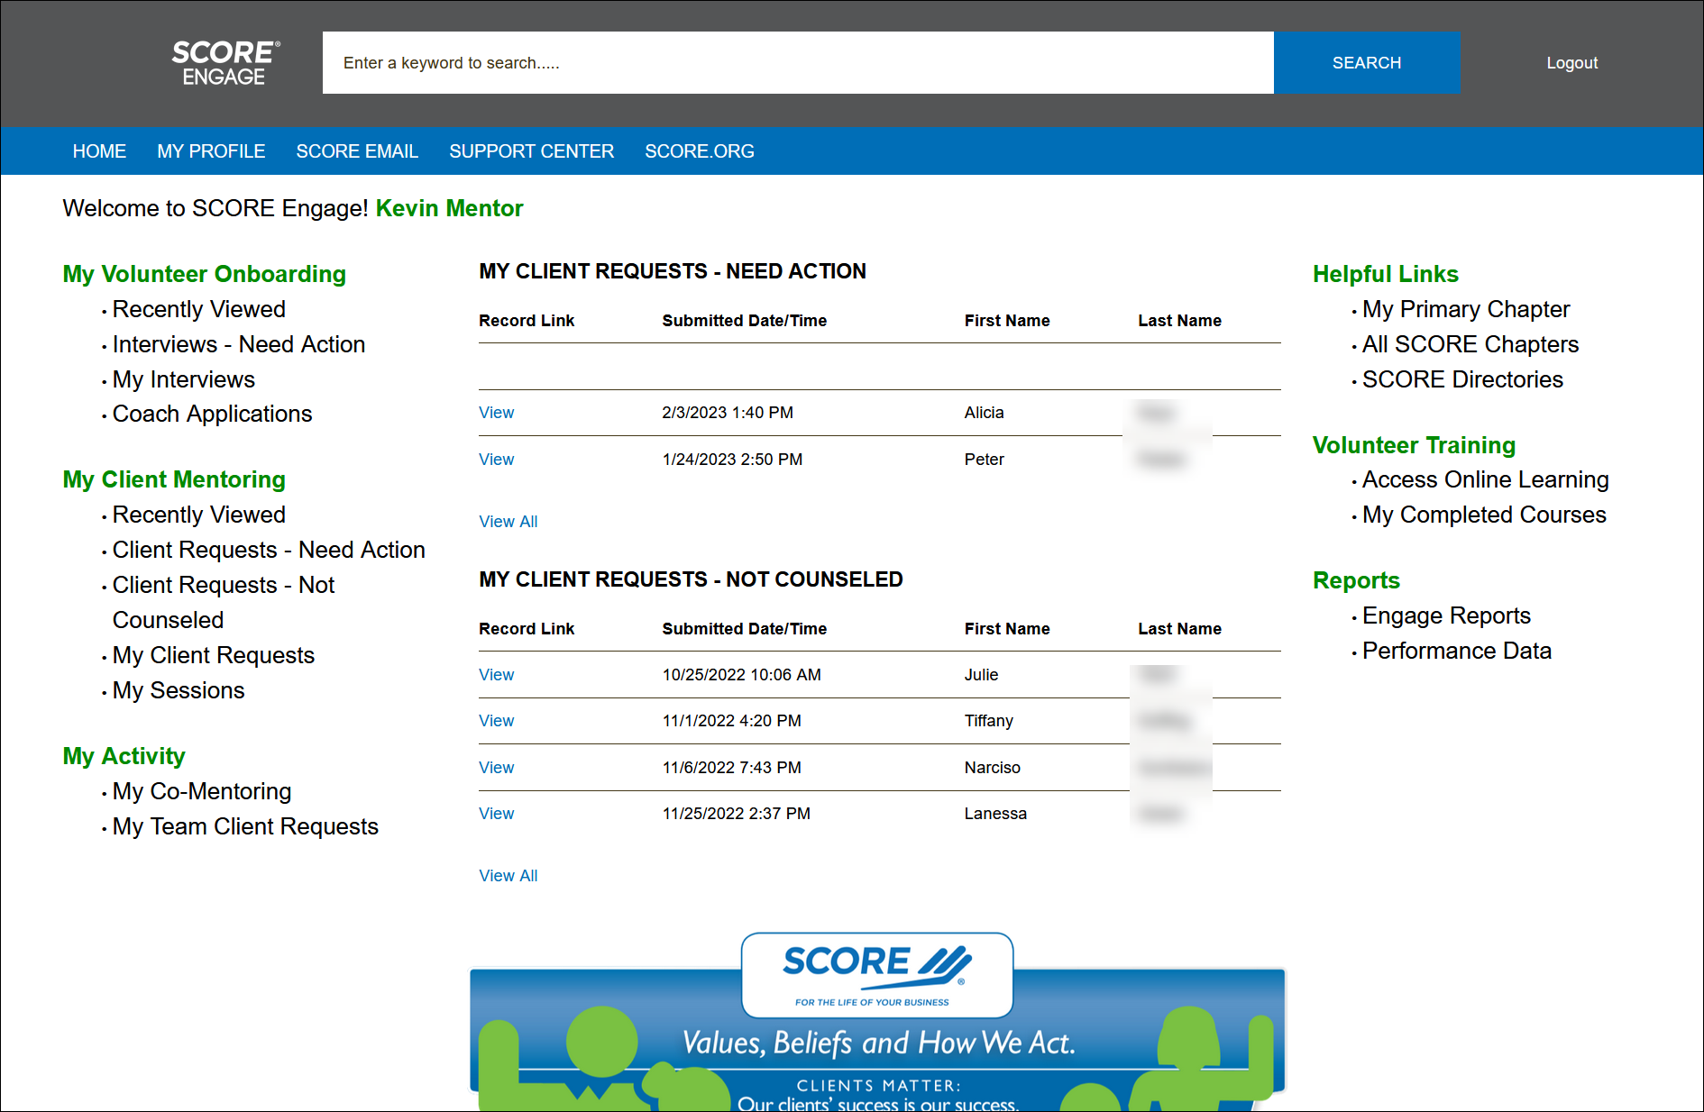View Alicia's client request record

coord(496,413)
